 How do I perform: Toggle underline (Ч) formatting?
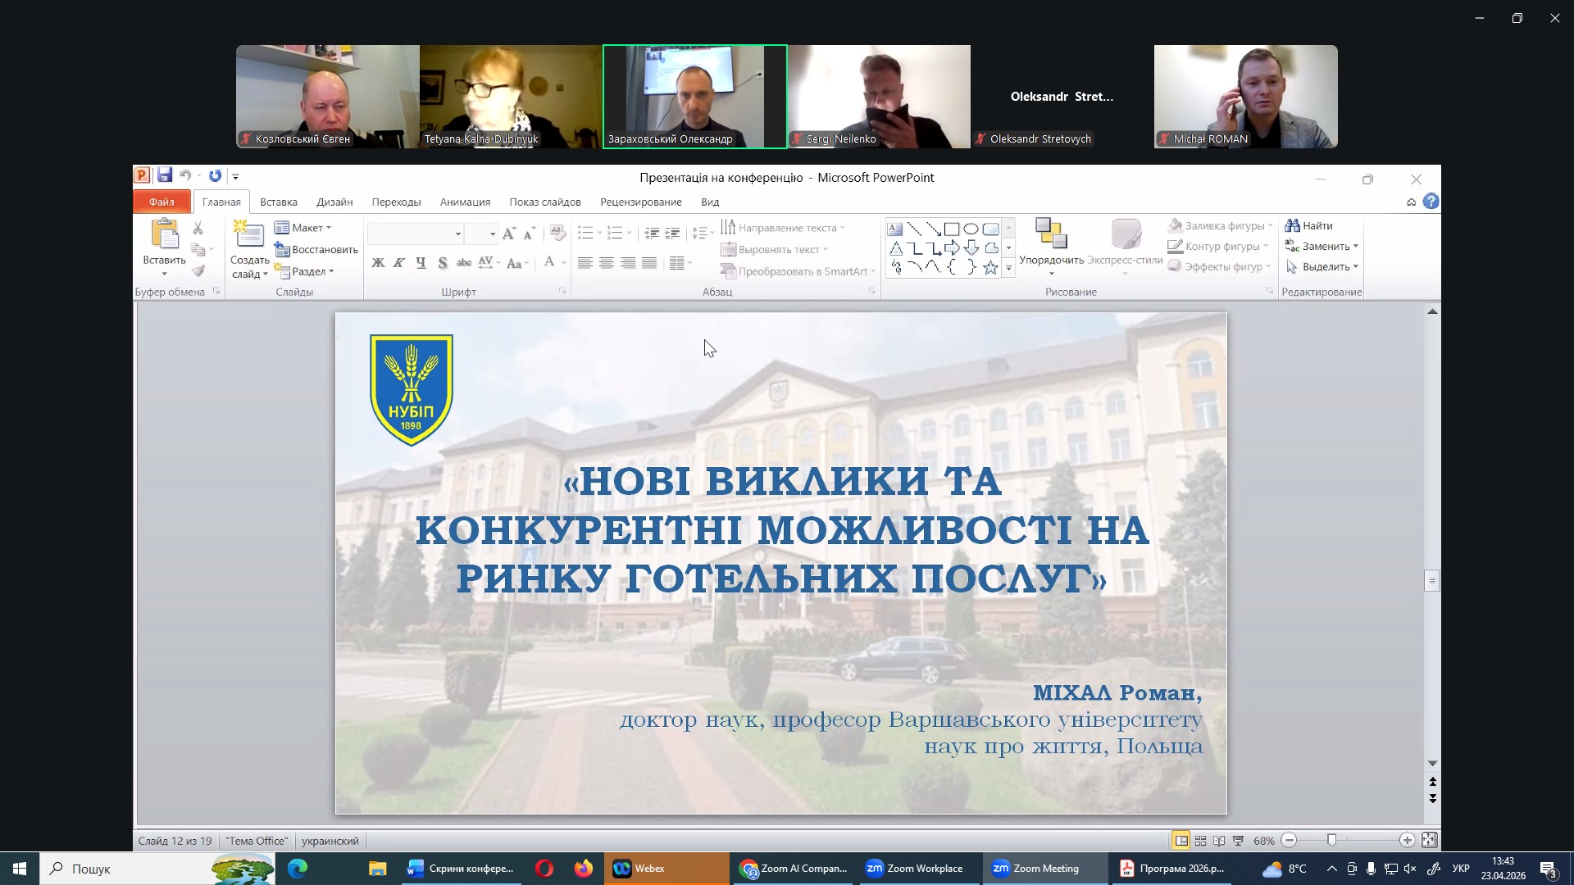421,263
